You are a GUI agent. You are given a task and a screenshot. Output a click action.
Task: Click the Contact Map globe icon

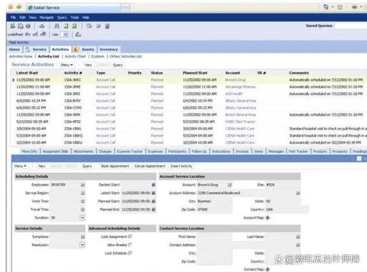tap(268, 269)
